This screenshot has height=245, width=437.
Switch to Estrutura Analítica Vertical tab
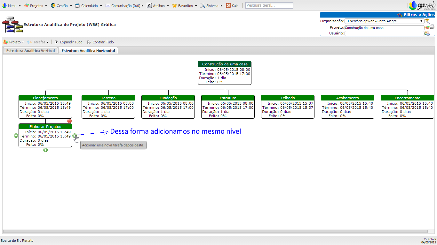click(30, 51)
